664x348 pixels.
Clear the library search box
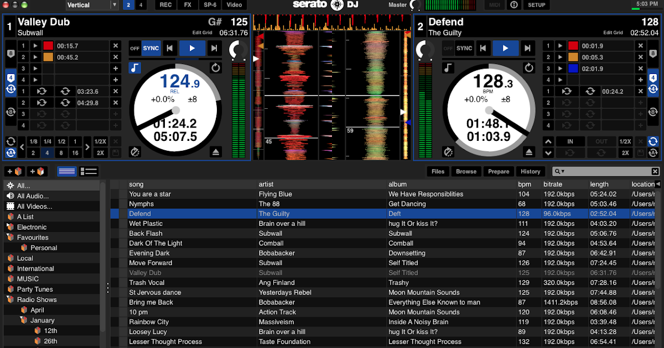coord(655,172)
